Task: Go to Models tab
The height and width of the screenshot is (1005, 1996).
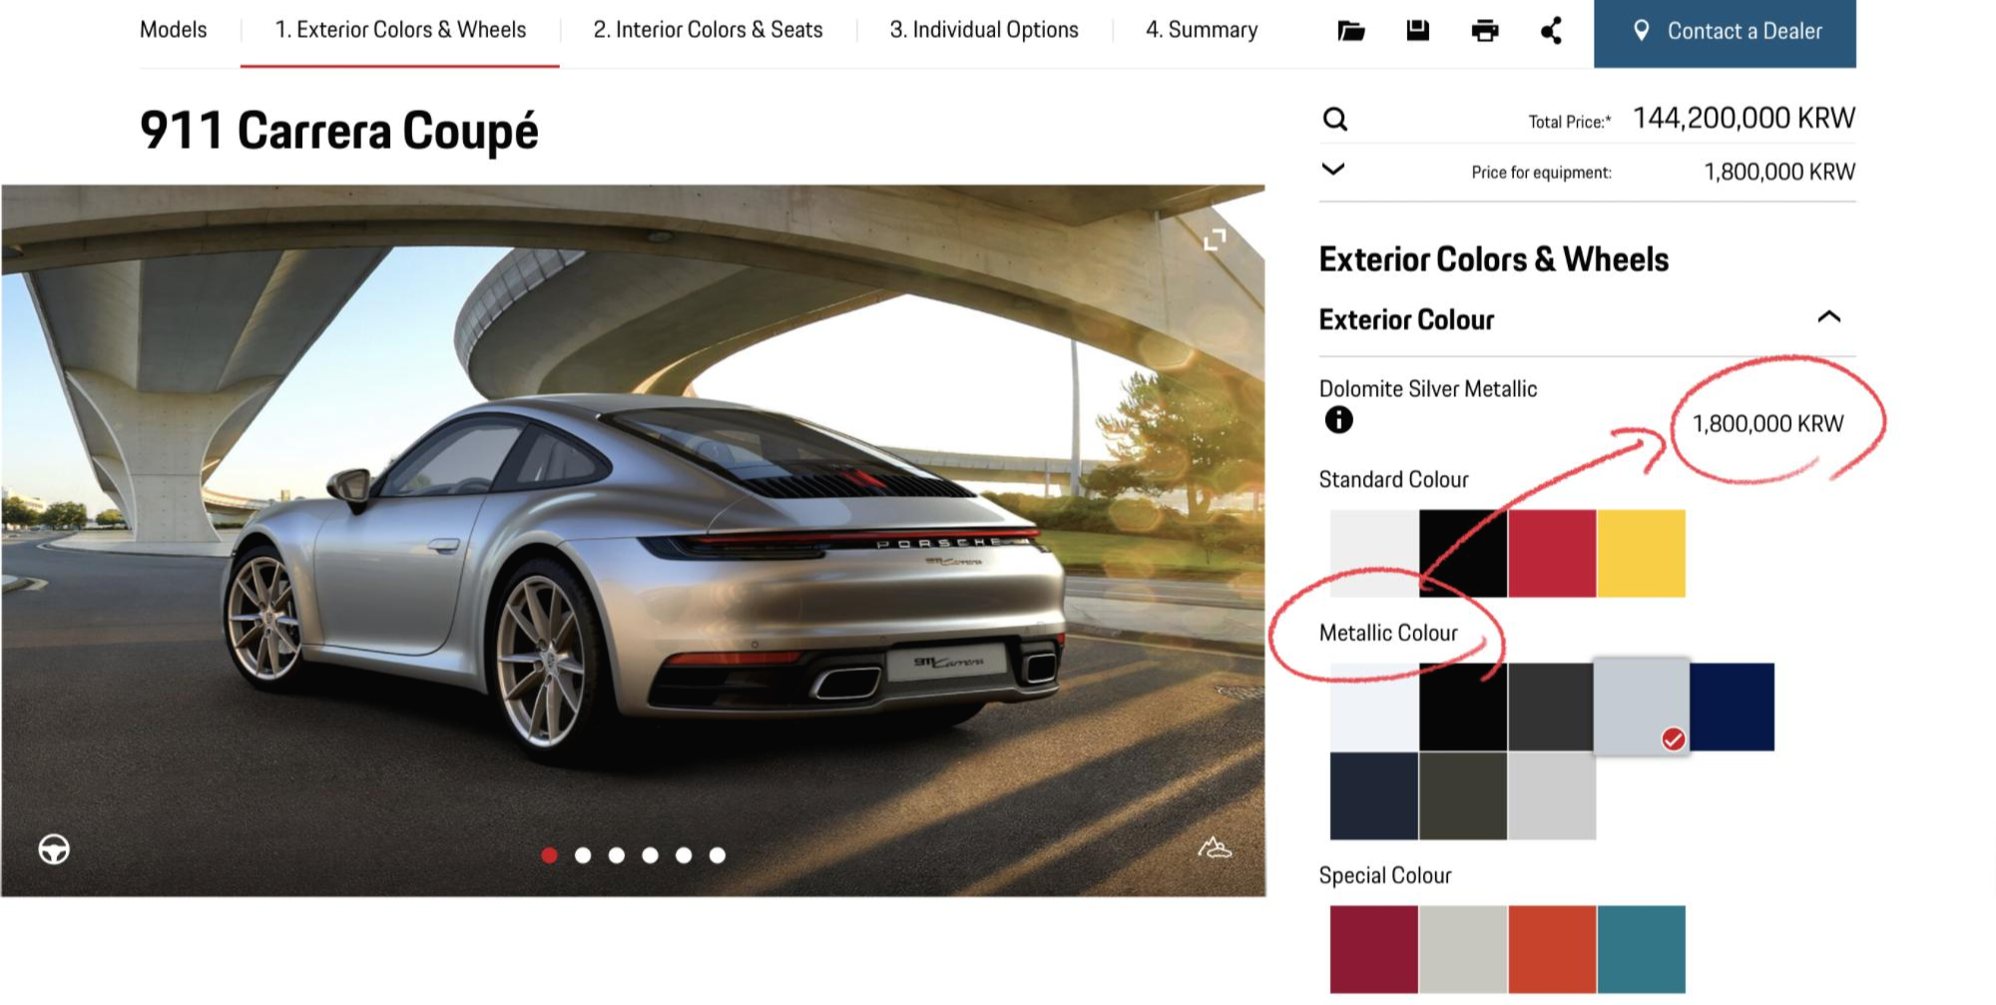Action: (x=173, y=30)
